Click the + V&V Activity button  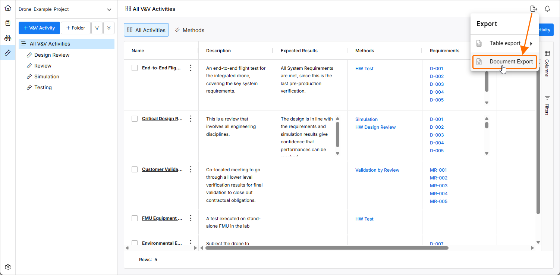tap(39, 28)
